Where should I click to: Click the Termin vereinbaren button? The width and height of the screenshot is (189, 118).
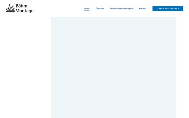pyautogui.click(x=168, y=8)
